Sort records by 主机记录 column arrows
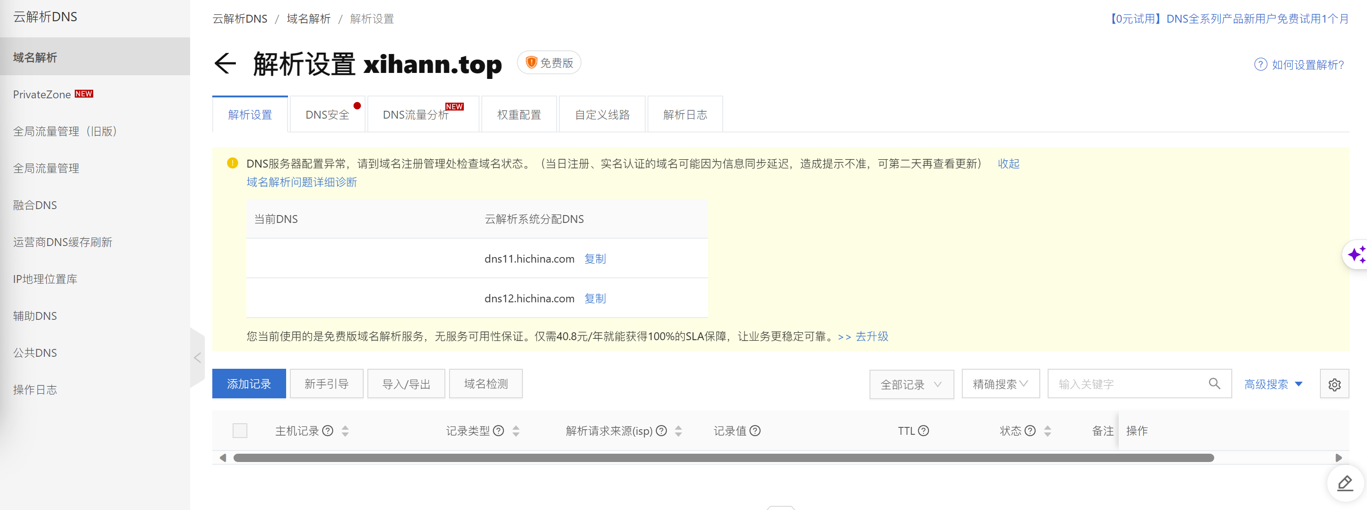 coord(346,431)
